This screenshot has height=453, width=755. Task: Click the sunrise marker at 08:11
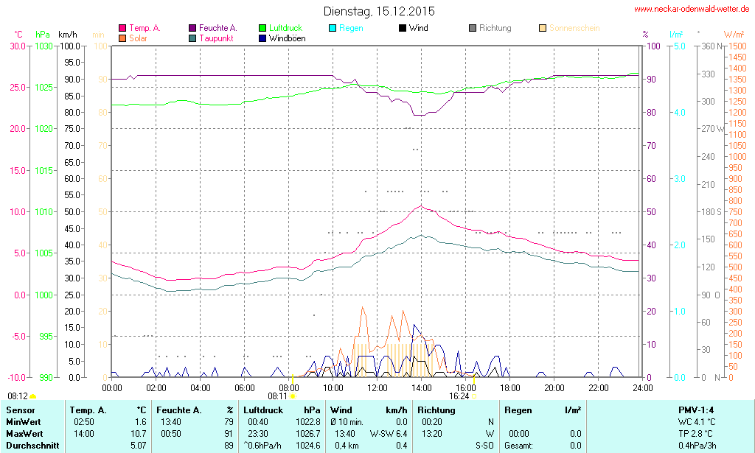pyautogui.click(x=292, y=396)
